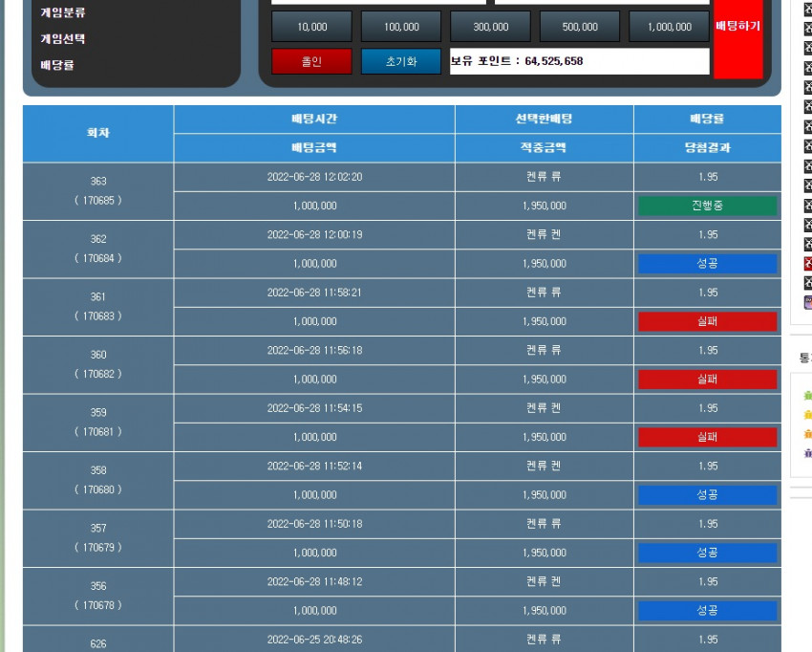Choose the 300,000 bet amount button
Image resolution: width=812 pixels, height=652 pixels.
(x=490, y=27)
